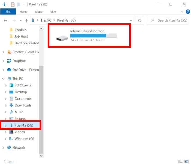Click the Properties quick access toolbar icon

[x=13, y=5]
